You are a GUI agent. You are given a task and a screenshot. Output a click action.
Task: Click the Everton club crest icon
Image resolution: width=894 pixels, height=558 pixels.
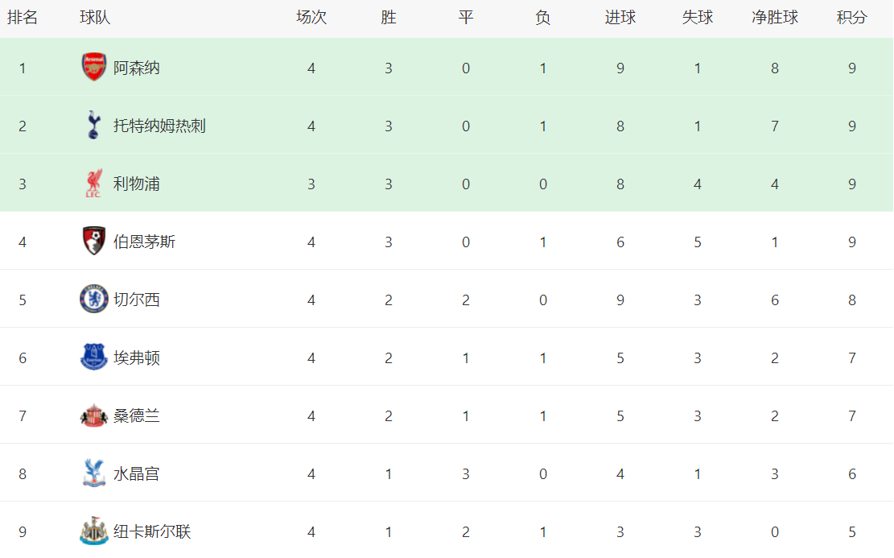point(94,358)
